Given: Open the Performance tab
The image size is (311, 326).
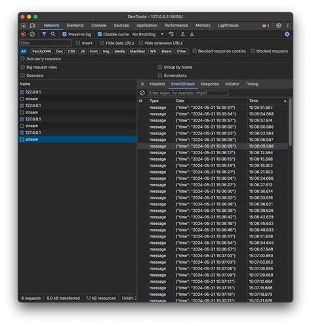Looking at the screenshot, I should click(176, 26).
